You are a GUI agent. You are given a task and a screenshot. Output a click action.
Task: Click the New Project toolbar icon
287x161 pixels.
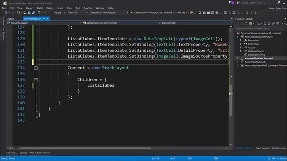18,13
